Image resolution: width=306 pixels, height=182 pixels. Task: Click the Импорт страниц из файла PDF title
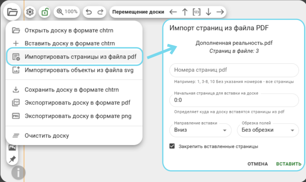pos(219,28)
